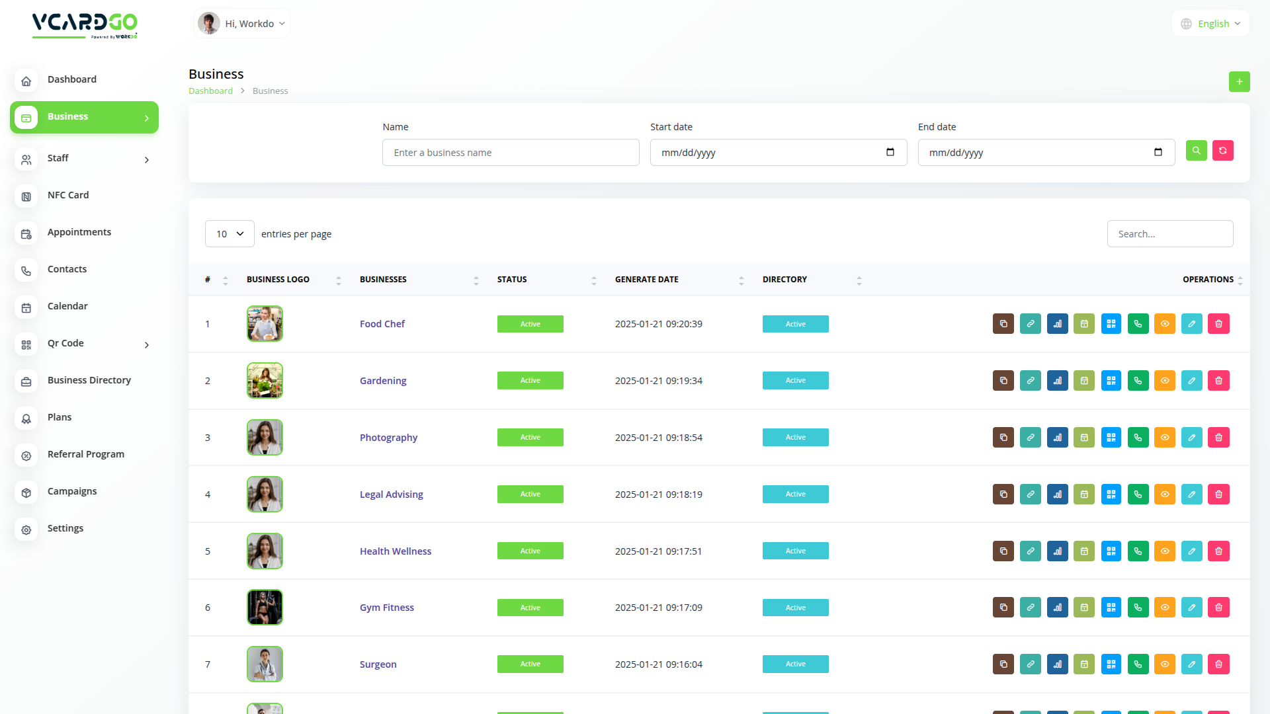Edit the Surgeon business with pencil icon
1270x714 pixels.
click(1192, 664)
